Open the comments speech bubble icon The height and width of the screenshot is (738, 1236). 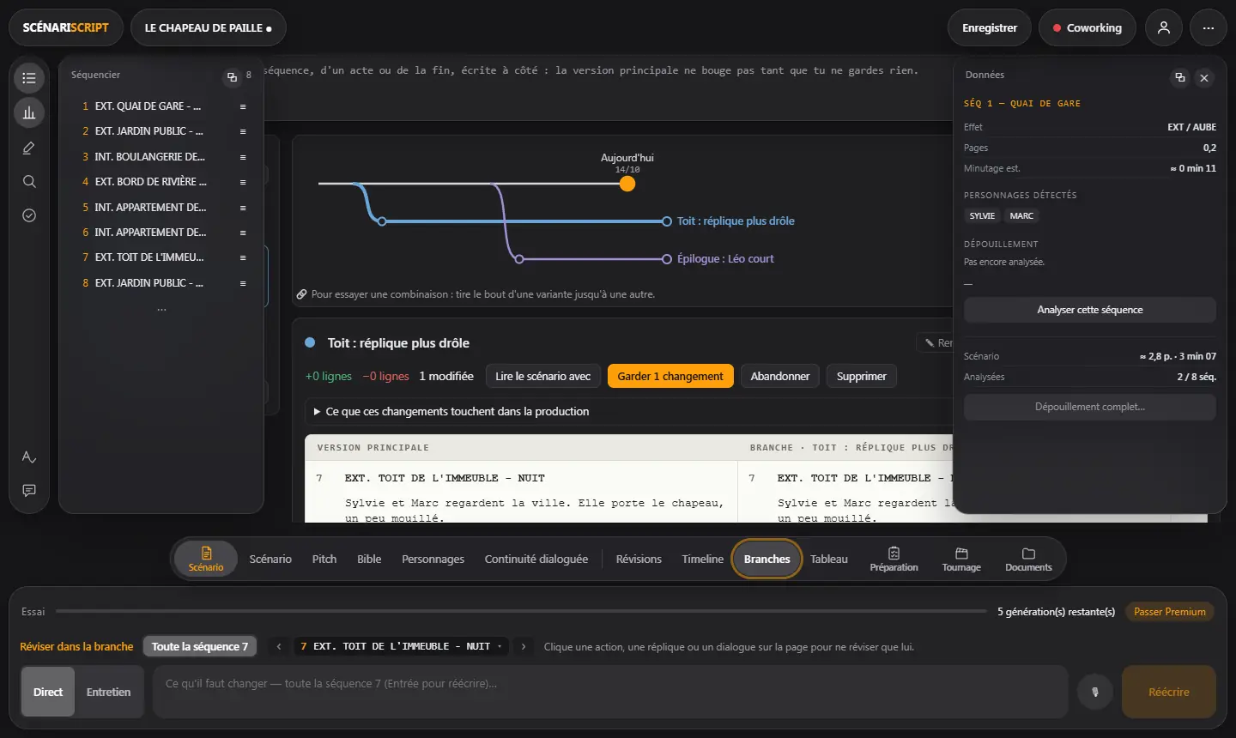(x=29, y=490)
